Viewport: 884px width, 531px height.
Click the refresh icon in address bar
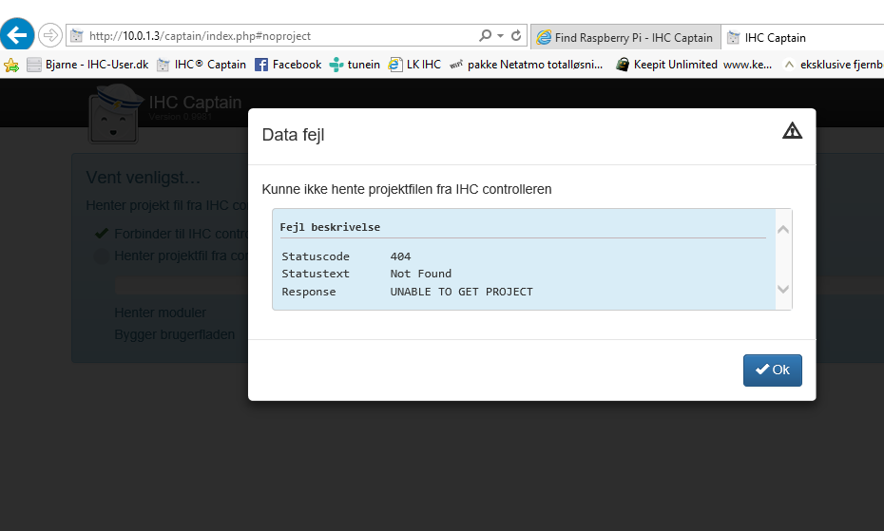[x=516, y=36]
